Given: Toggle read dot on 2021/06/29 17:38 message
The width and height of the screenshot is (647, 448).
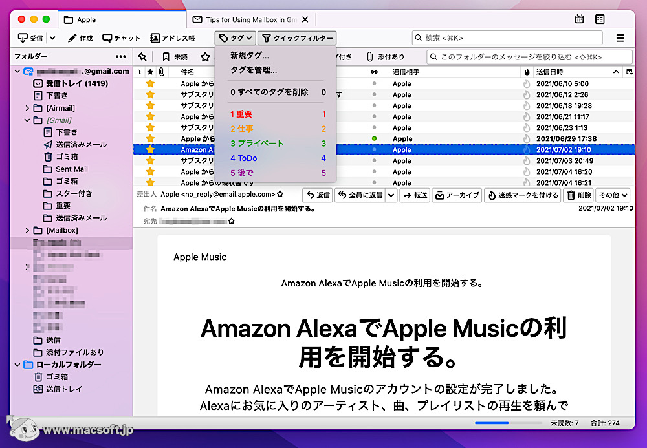Looking at the screenshot, I should point(374,138).
